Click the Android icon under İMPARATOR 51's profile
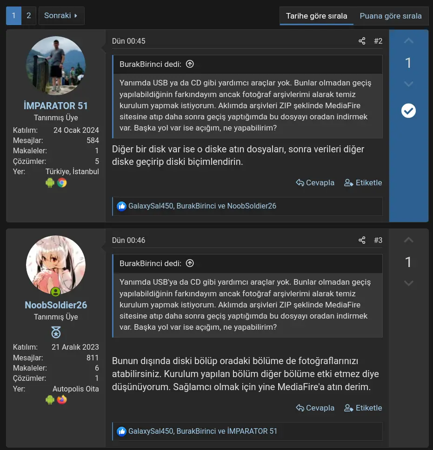 [50, 183]
